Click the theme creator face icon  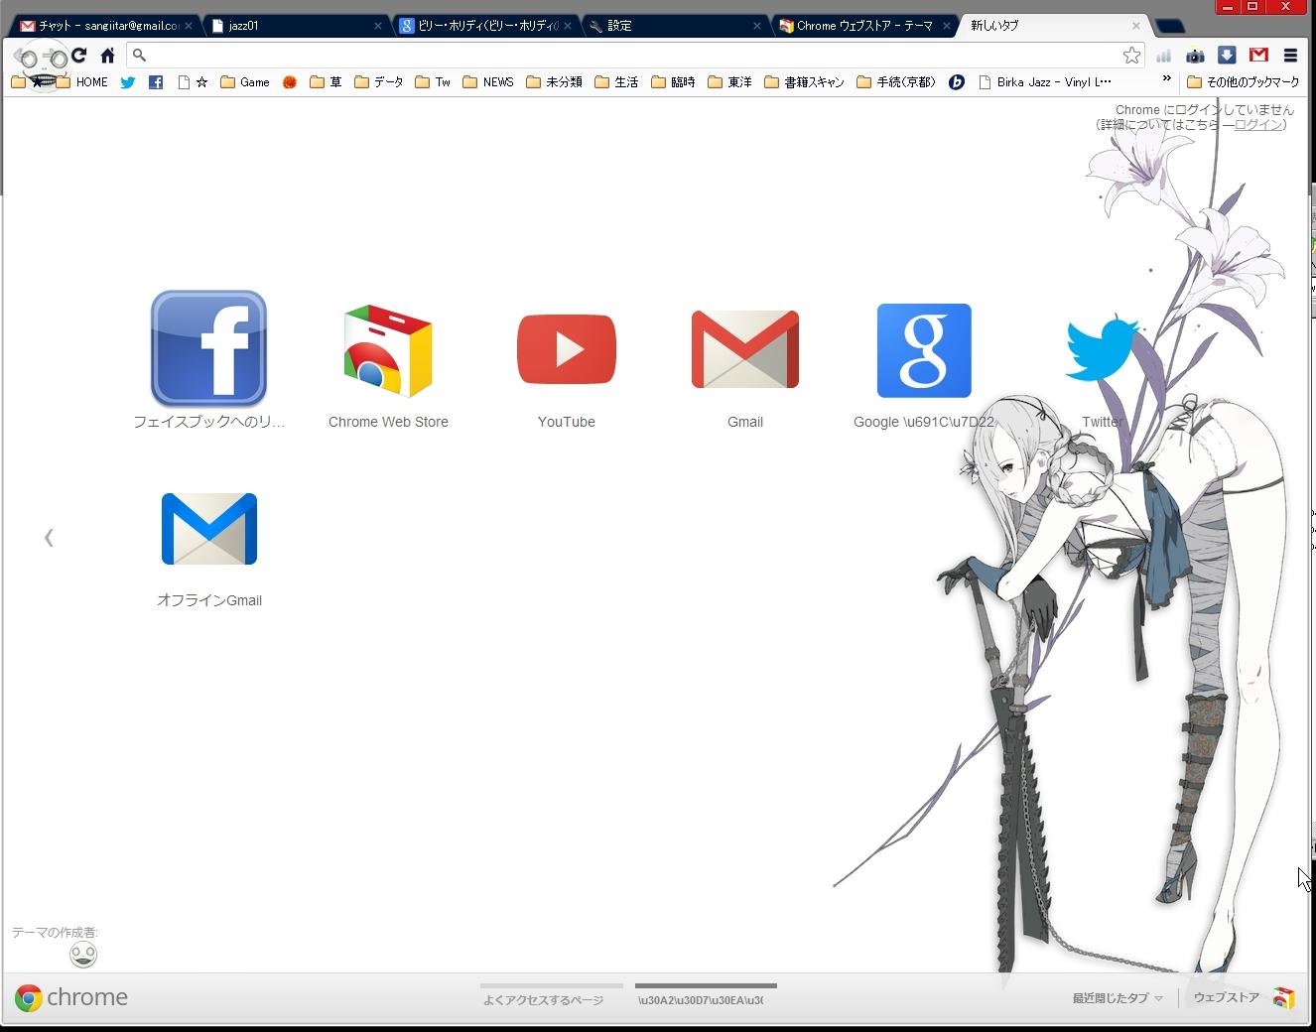tap(83, 955)
